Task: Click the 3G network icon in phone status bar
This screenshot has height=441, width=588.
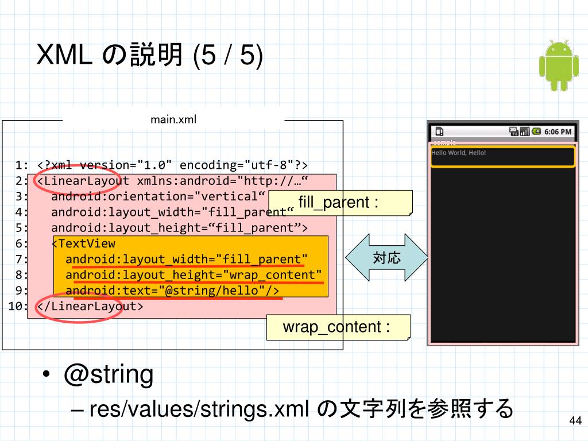Action: click(513, 131)
